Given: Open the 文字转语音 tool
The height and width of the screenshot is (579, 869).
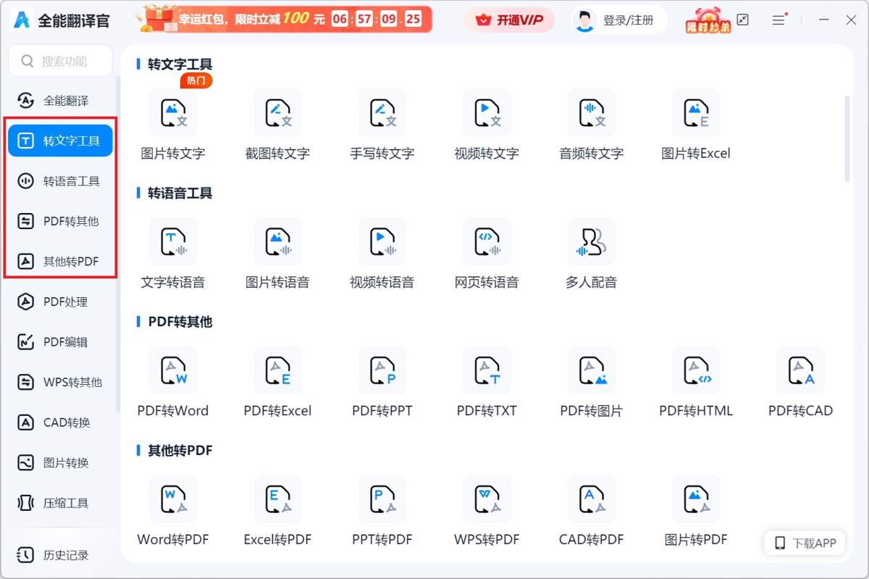Looking at the screenshot, I should pos(172,242).
